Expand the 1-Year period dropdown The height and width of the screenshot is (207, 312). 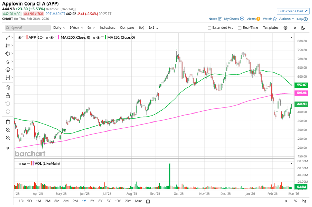click(76, 28)
